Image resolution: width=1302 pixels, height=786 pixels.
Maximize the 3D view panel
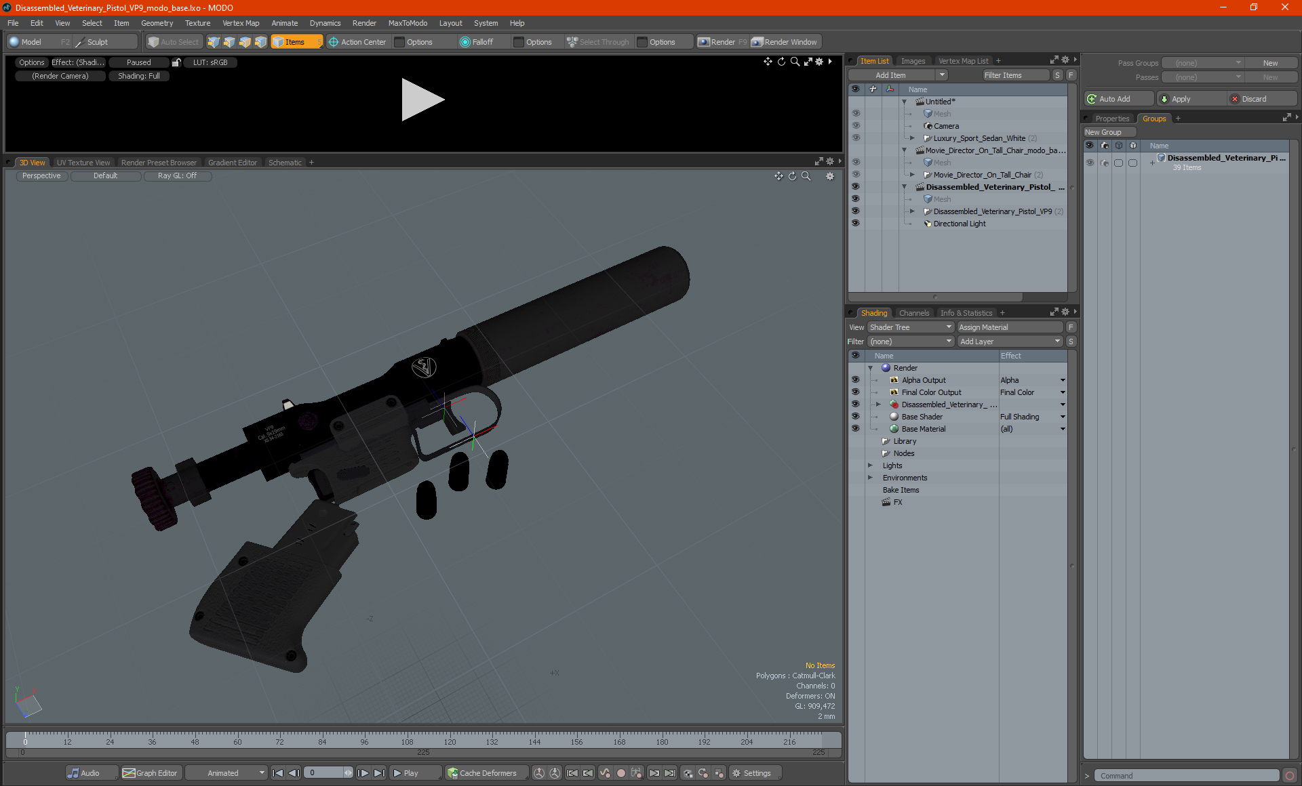(818, 162)
